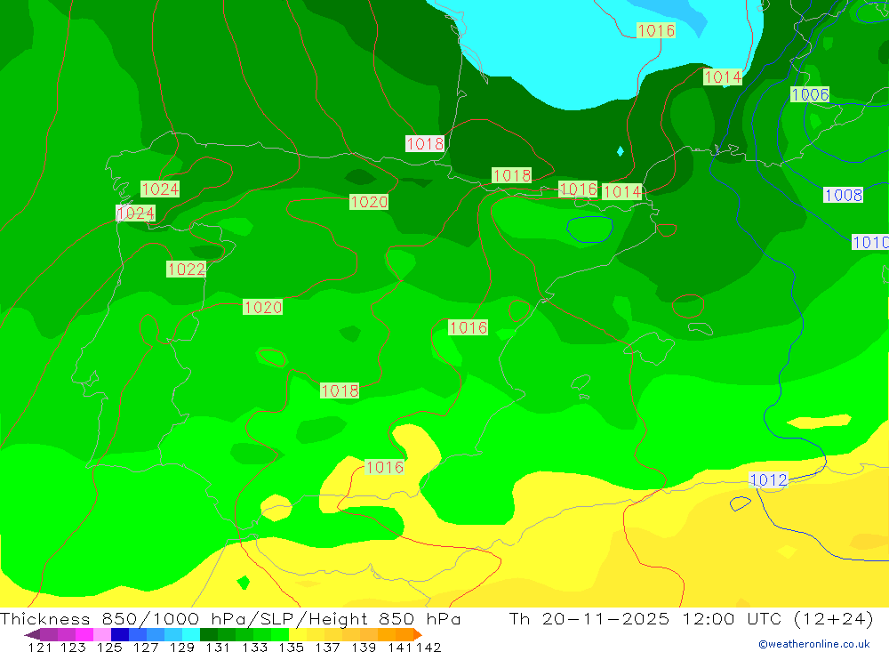Image resolution: width=889 pixels, height=652 pixels.
Task: Click the 1016 label inside the cyan area
Action: click(x=656, y=30)
